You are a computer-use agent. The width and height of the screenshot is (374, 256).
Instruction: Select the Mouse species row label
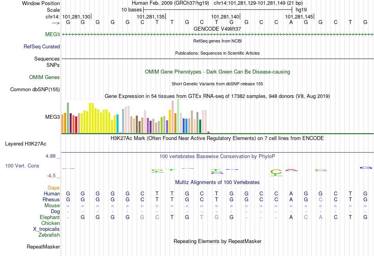point(52,205)
